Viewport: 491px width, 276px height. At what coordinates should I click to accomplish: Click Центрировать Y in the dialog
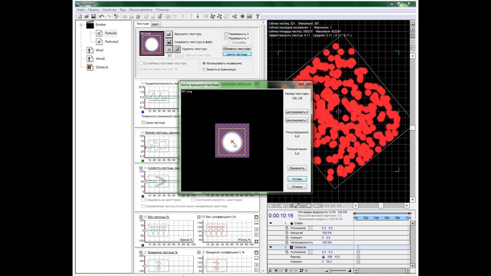coord(297,120)
